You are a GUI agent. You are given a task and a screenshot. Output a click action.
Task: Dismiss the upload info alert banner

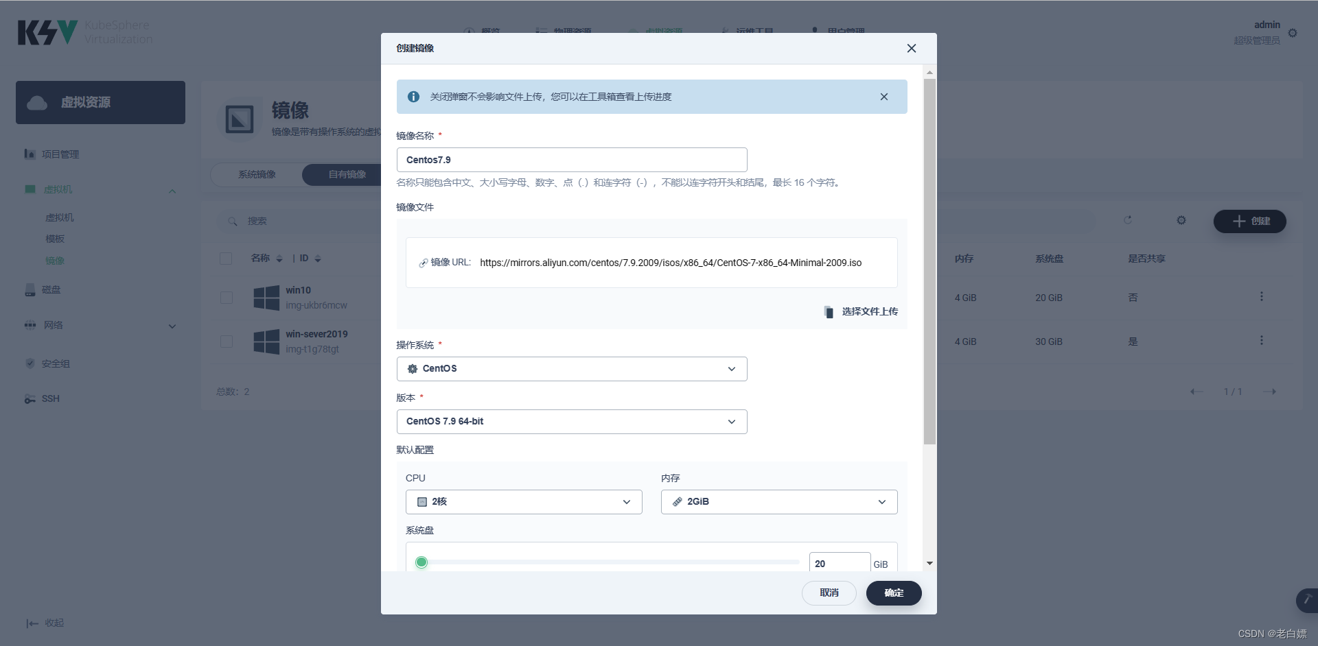point(884,97)
